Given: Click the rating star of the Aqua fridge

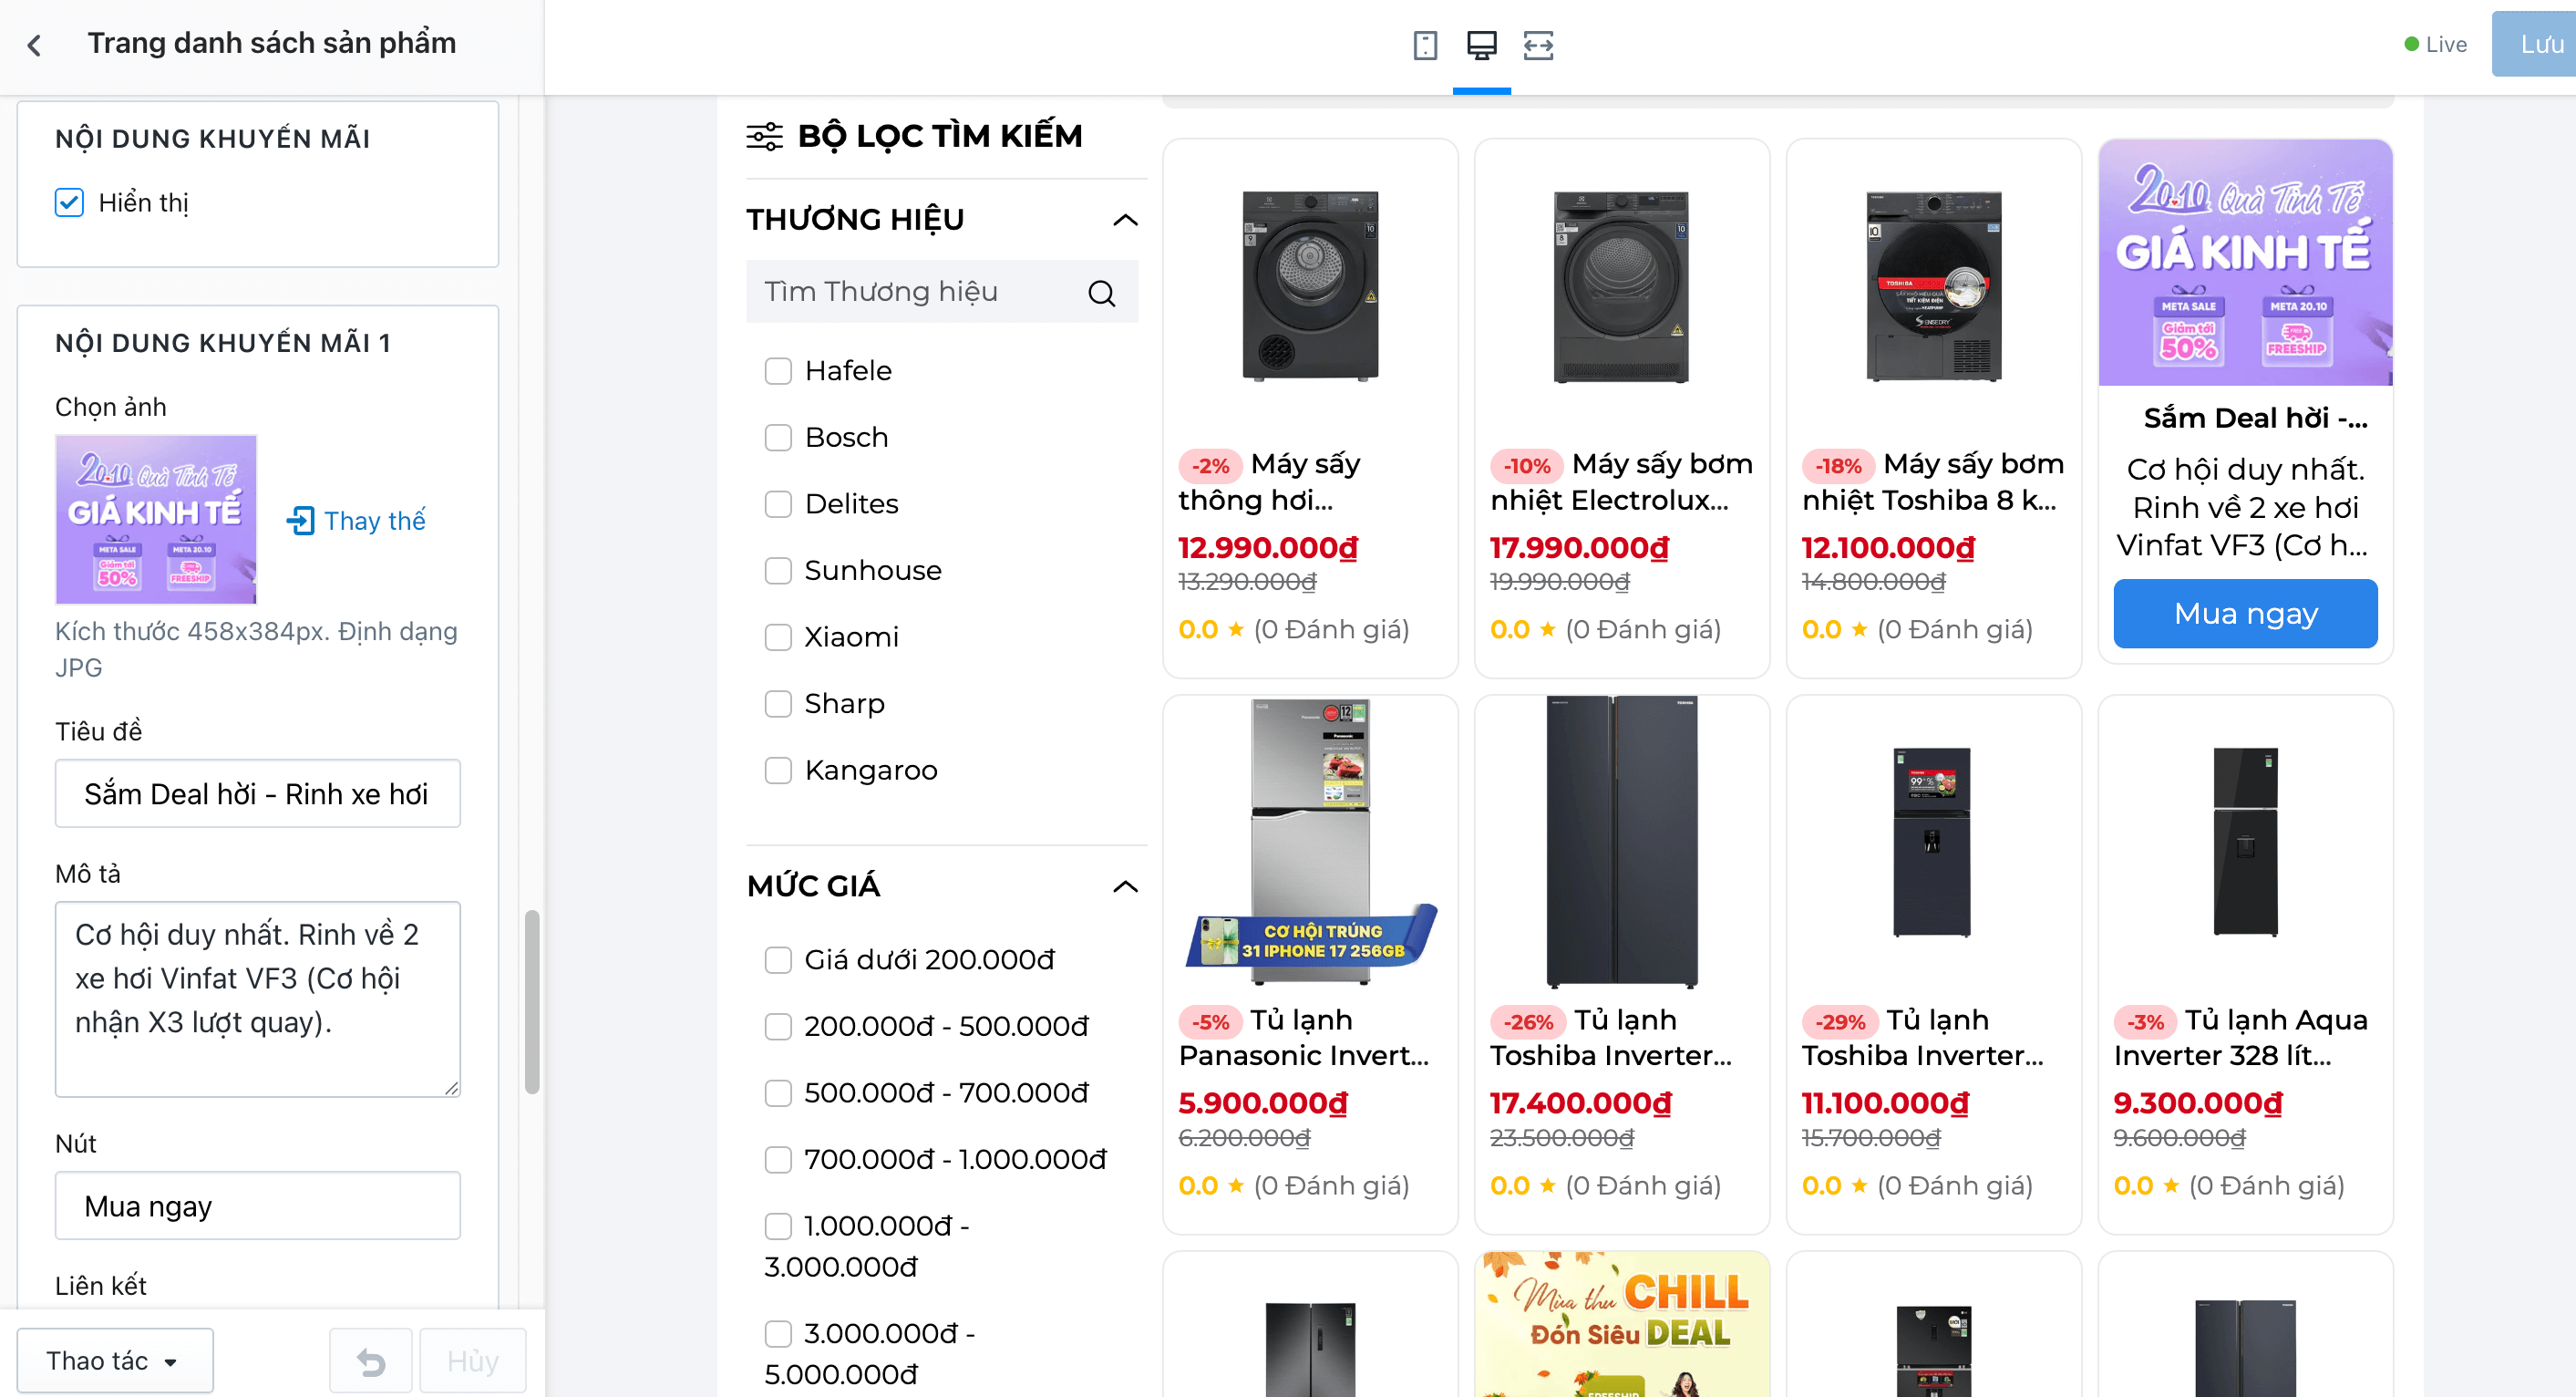Looking at the screenshot, I should click(2171, 1185).
